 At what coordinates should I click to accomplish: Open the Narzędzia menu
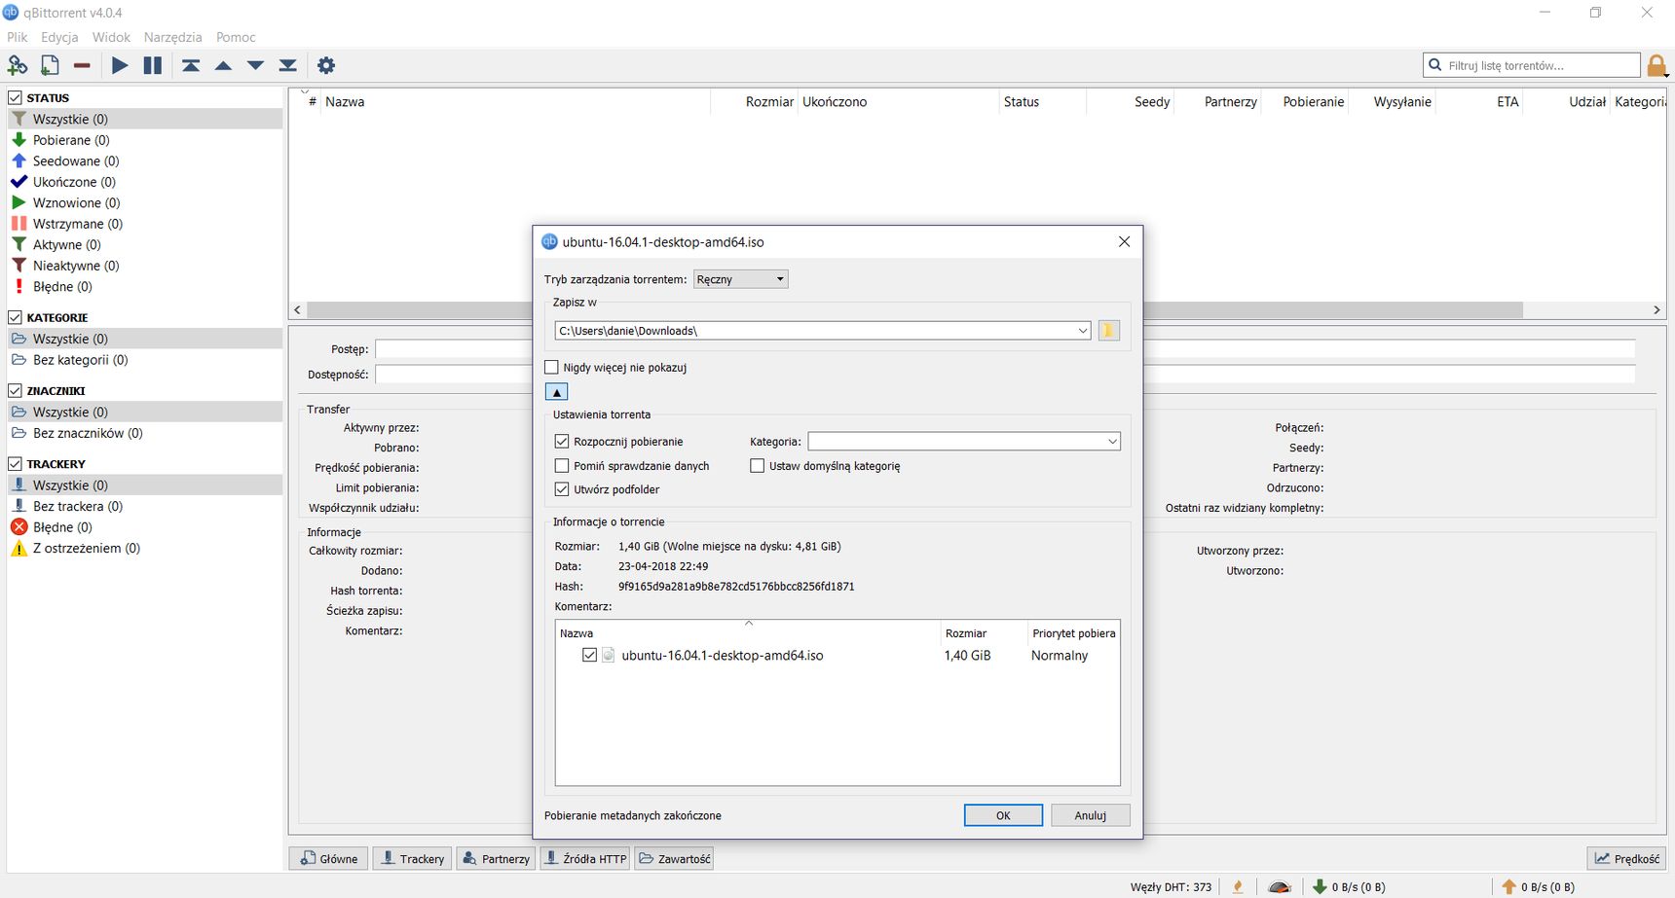(172, 37)
